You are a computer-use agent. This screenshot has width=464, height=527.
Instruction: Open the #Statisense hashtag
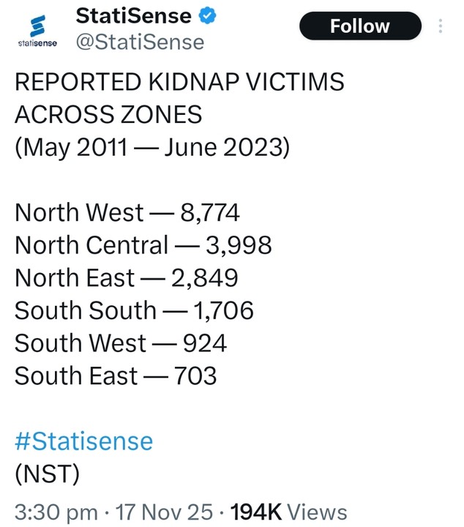83,441
